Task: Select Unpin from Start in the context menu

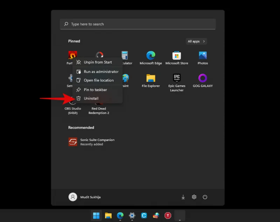Action: click(98, 62)
